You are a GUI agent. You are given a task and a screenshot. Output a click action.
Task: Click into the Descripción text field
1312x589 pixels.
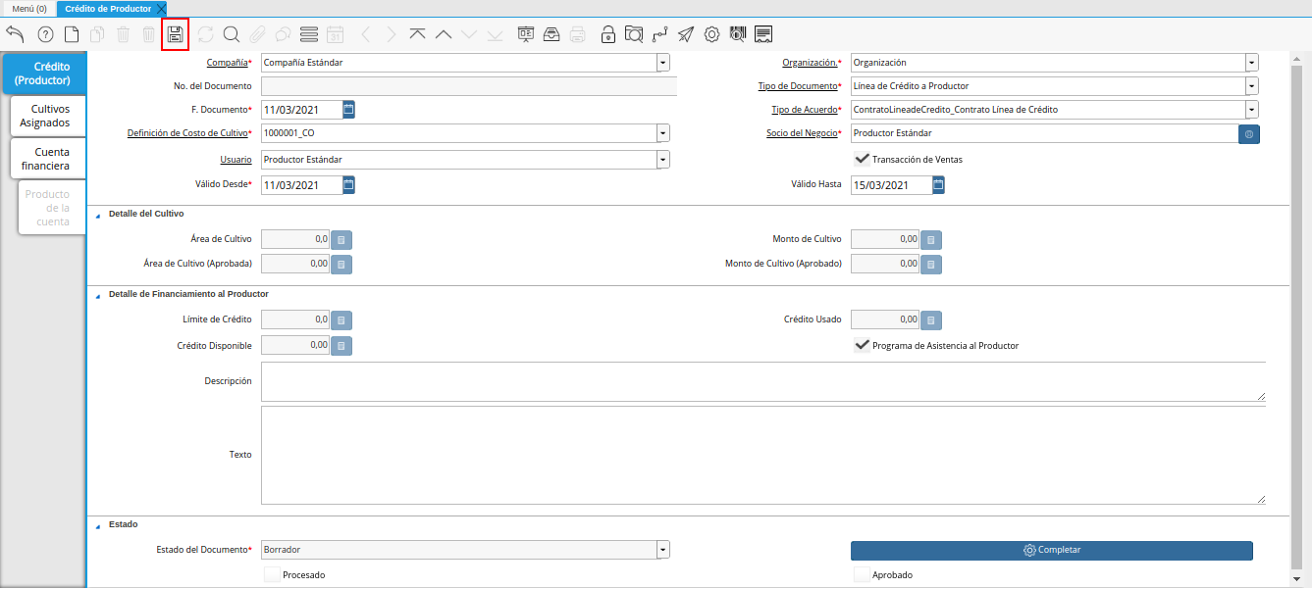coord(762,381)
